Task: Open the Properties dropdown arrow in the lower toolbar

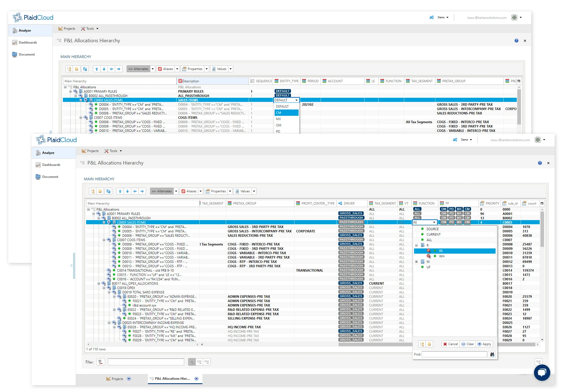Action: coord(230,191)
